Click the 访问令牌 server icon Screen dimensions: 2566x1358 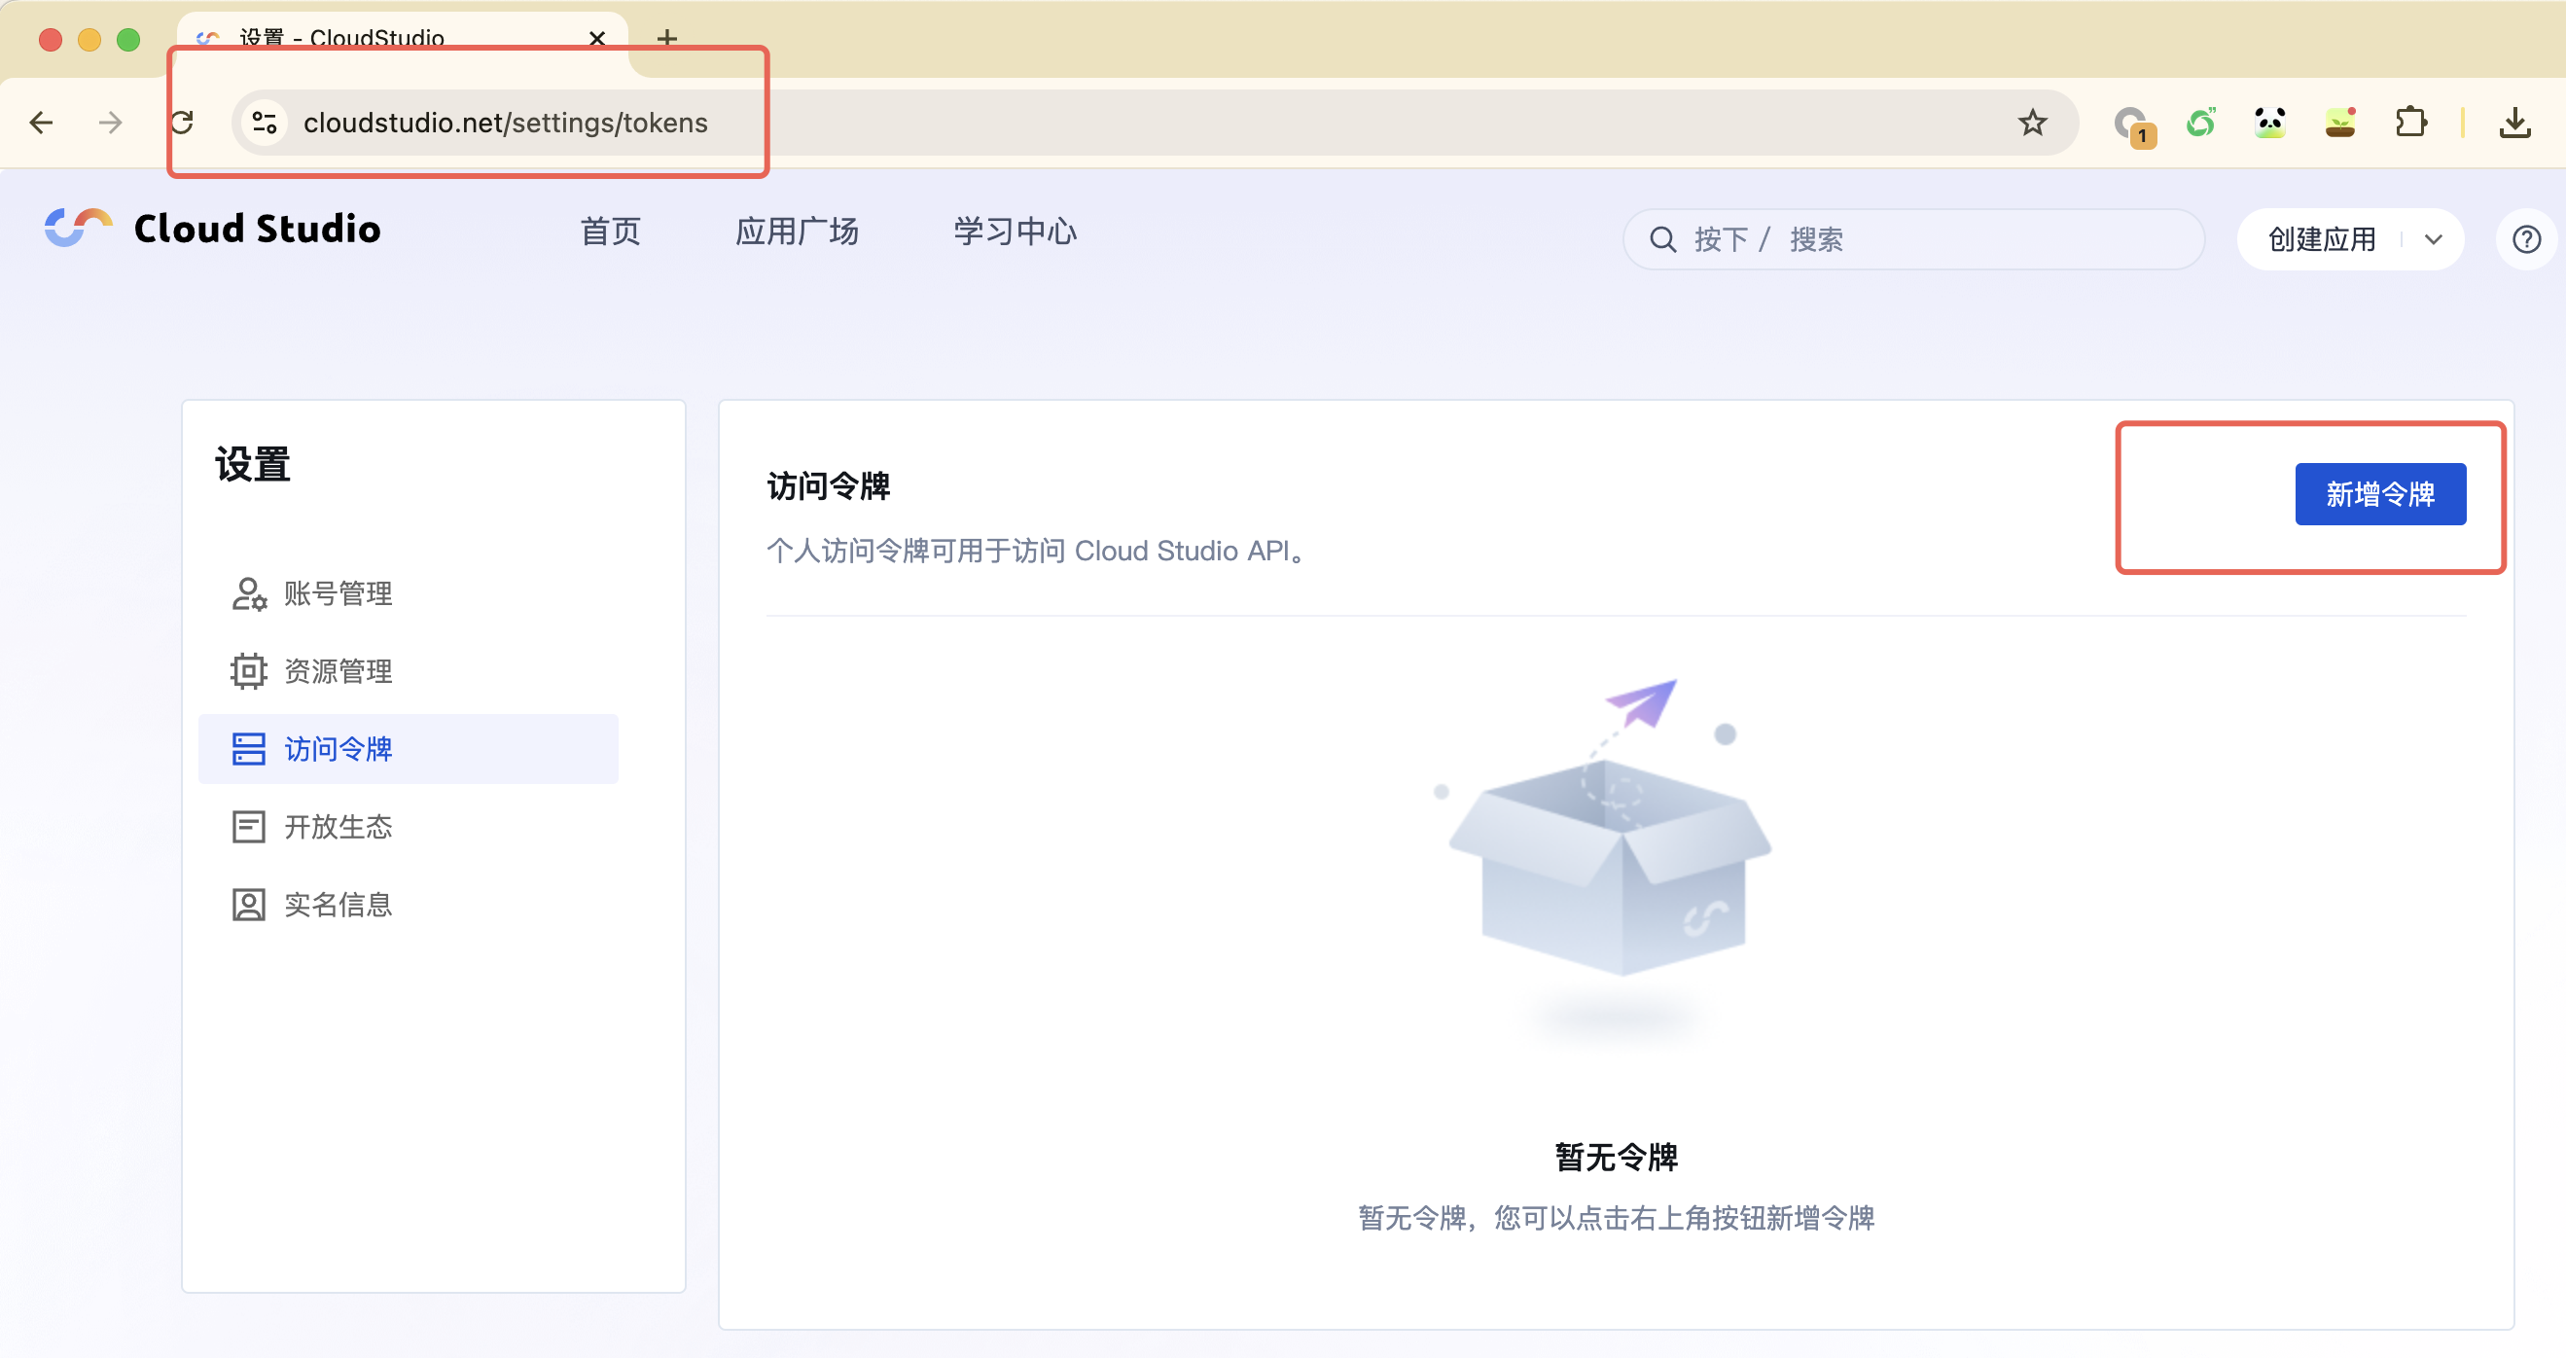pos(248,749)
